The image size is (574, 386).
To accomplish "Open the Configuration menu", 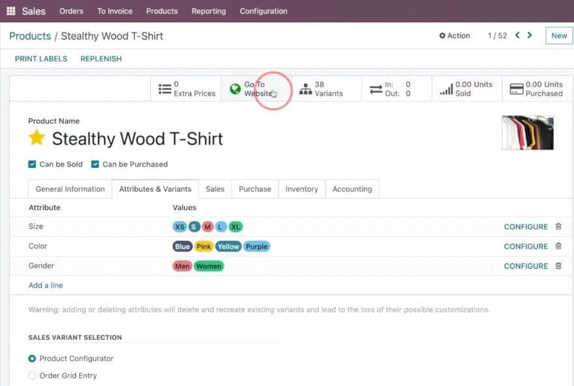I will (264, 11).
